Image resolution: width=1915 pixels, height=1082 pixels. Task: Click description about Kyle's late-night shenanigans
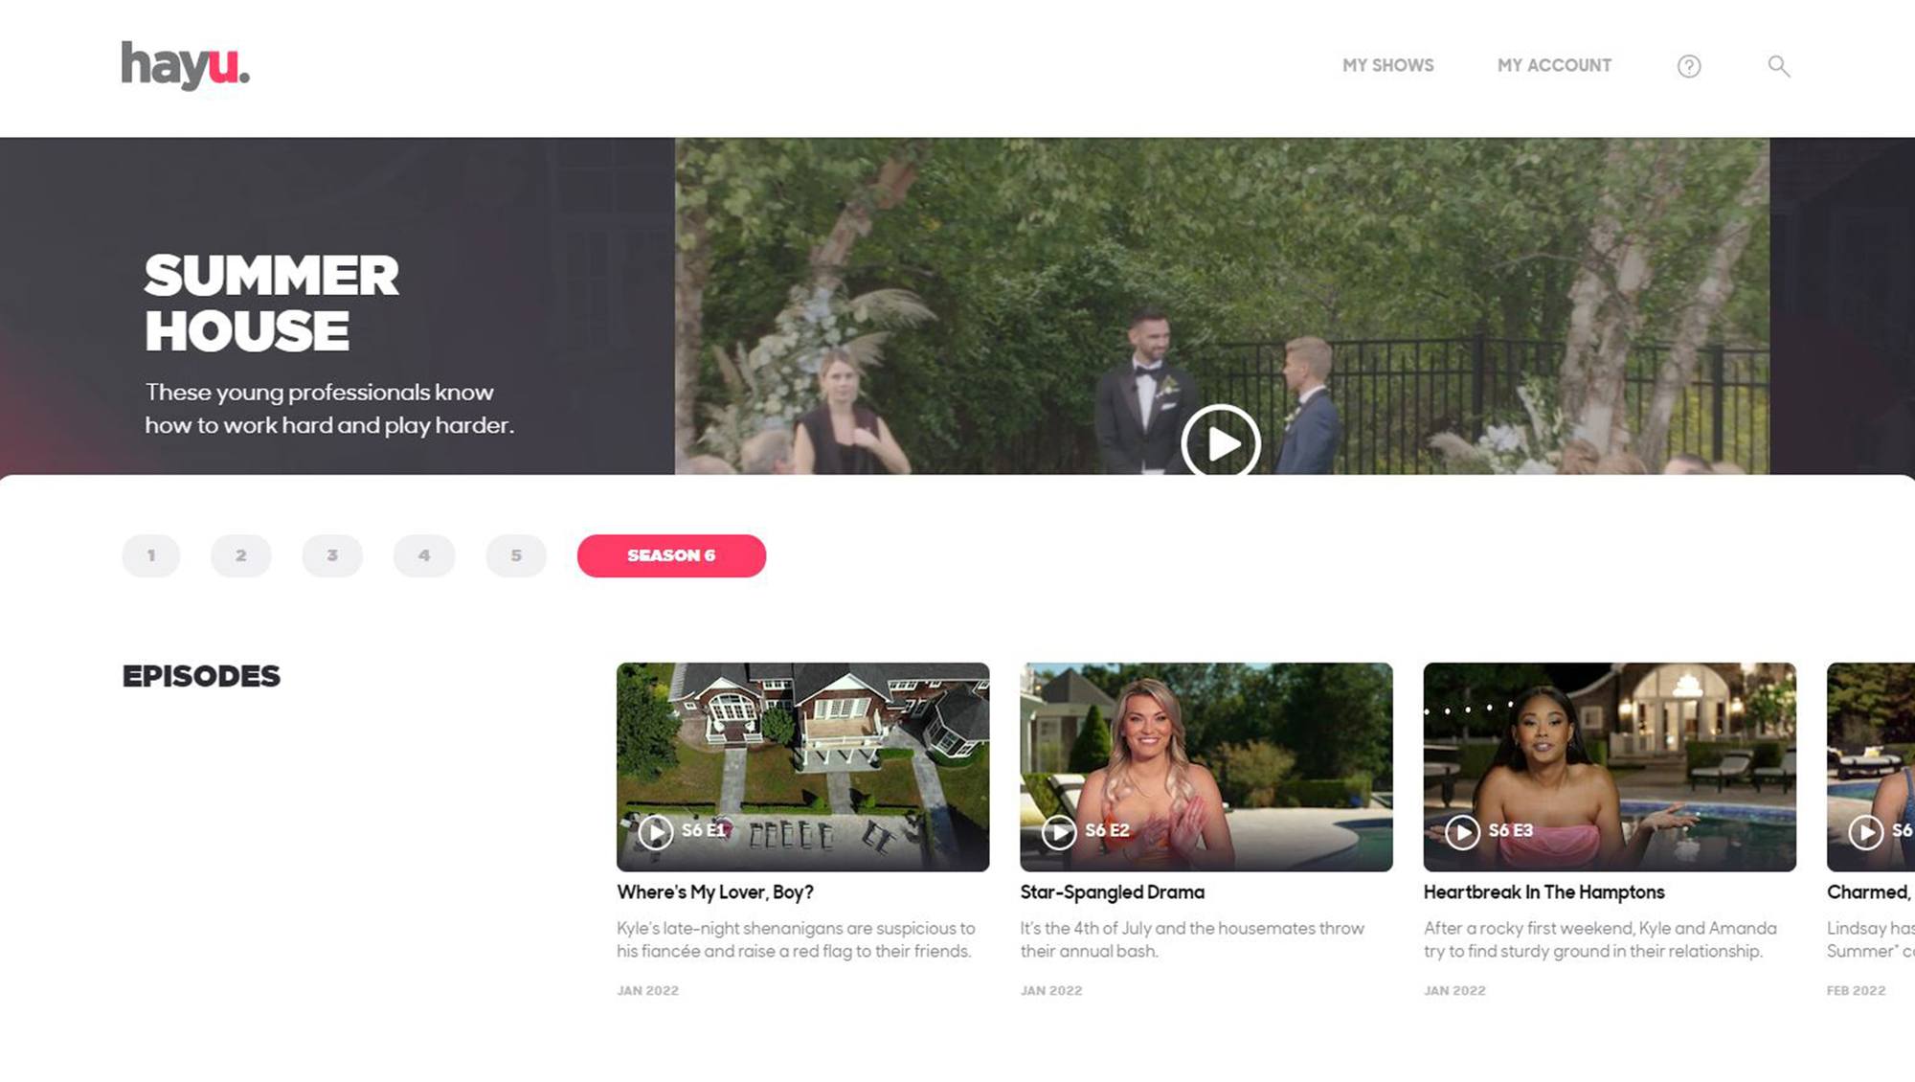[x=796, y=939]
